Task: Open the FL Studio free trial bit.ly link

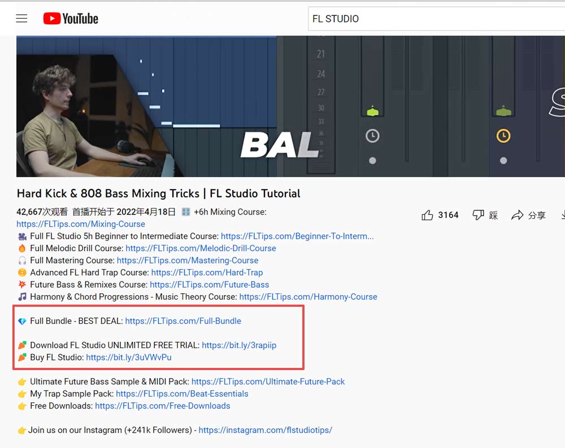Action: pyautogui.click(x=239, y=345)
